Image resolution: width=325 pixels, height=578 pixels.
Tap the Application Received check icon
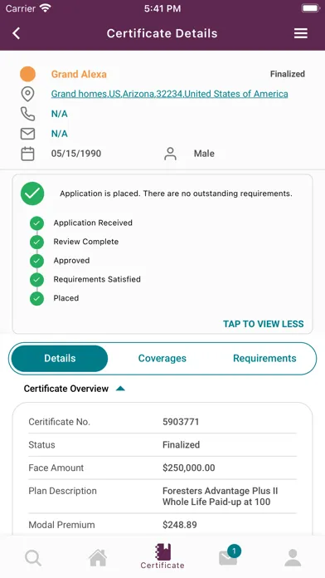coord(36,223)
